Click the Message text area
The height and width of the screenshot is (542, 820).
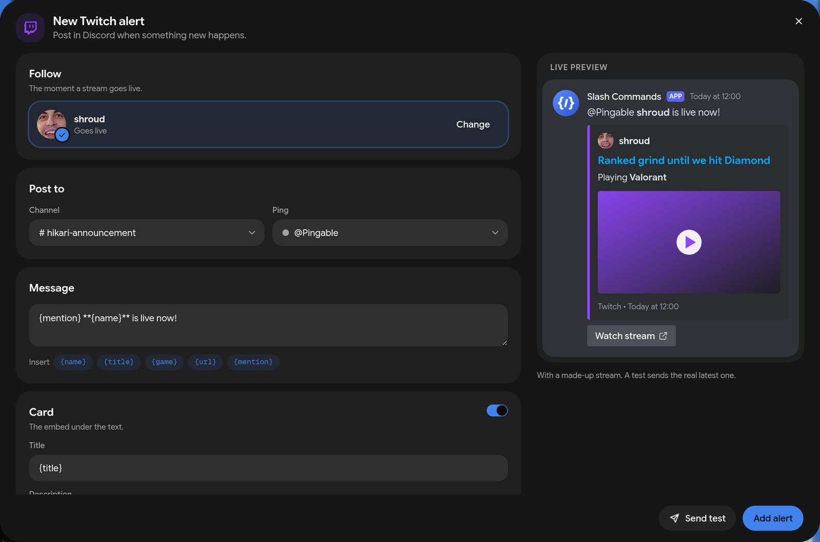click(x=269, y=325)
